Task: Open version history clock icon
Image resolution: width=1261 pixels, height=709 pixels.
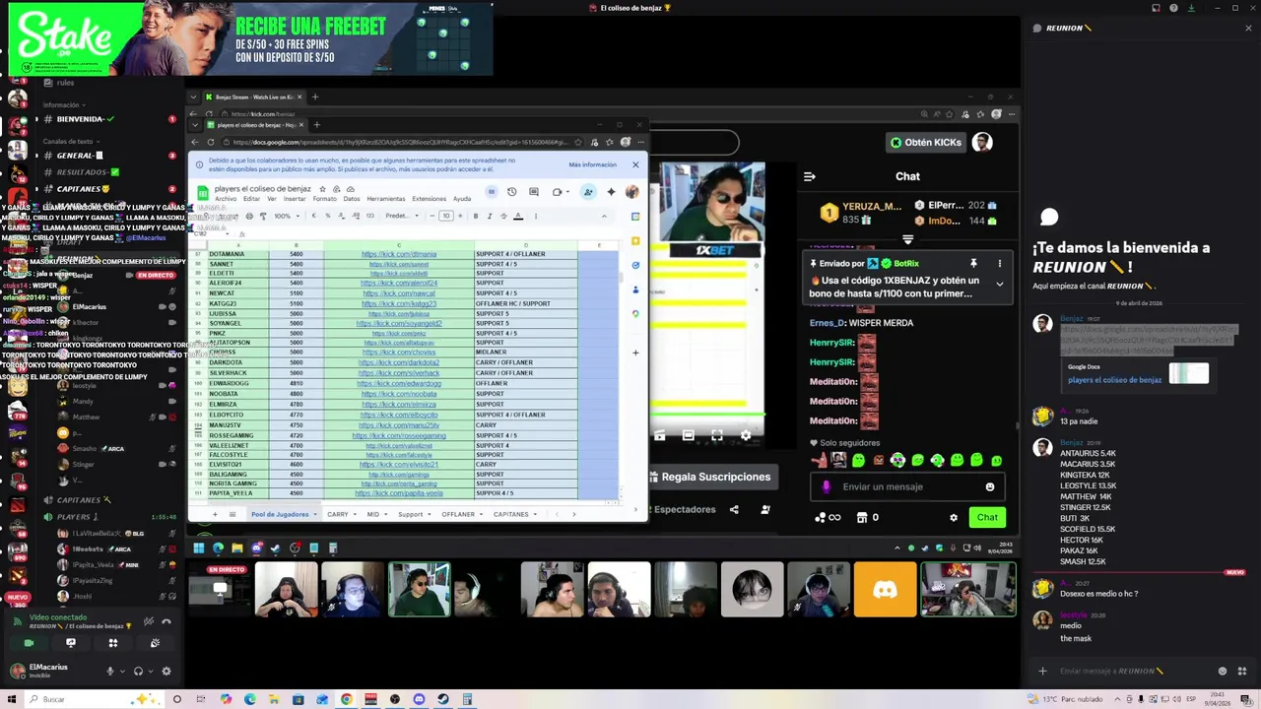Action: click(x=511, y=192)
